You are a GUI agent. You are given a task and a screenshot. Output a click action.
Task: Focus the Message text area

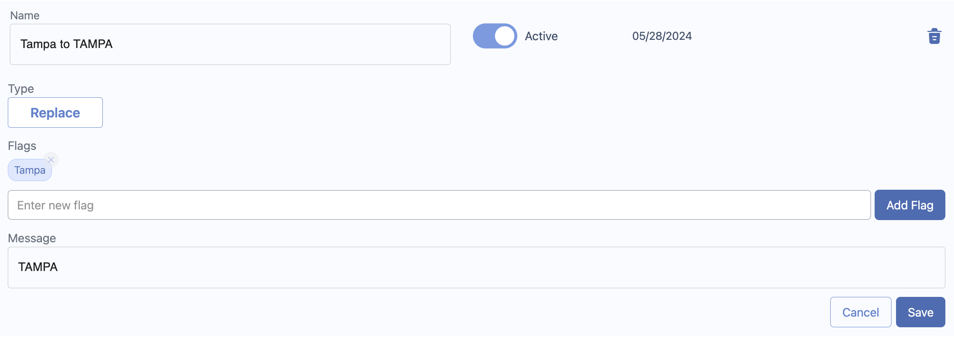[477, 267]
